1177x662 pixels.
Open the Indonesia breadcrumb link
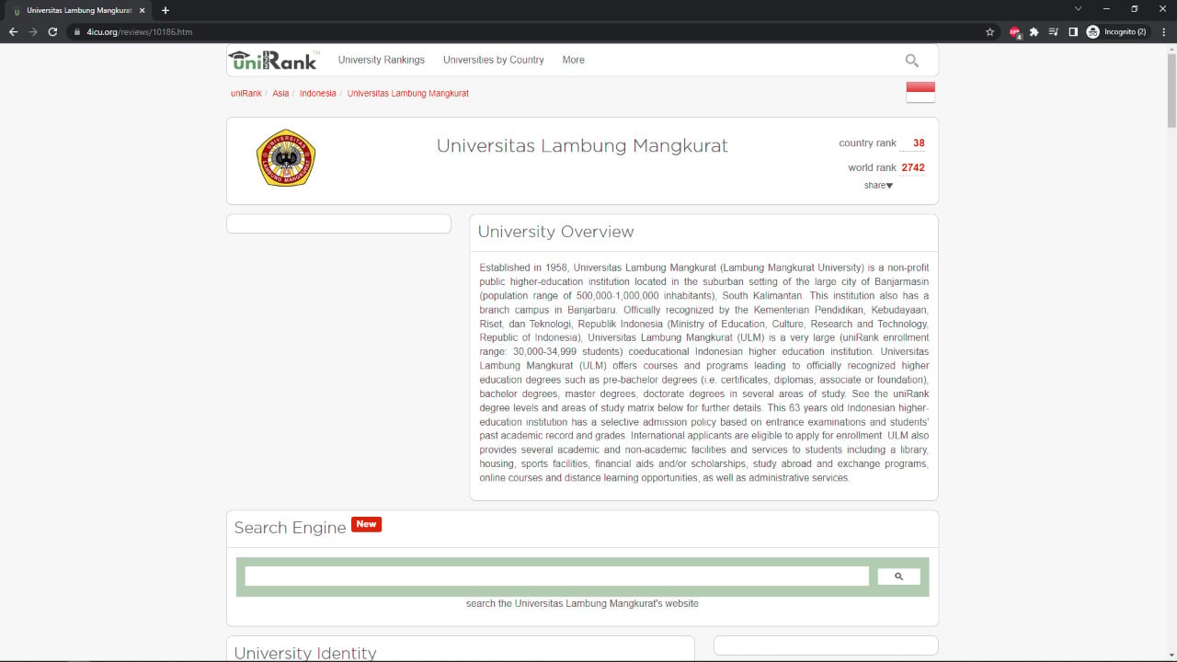click(x=318, y=94)
